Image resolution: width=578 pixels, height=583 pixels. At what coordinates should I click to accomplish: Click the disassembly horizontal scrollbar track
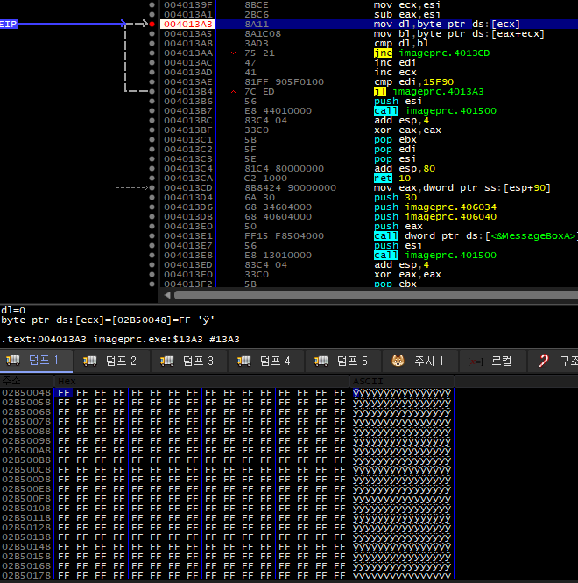376,295
